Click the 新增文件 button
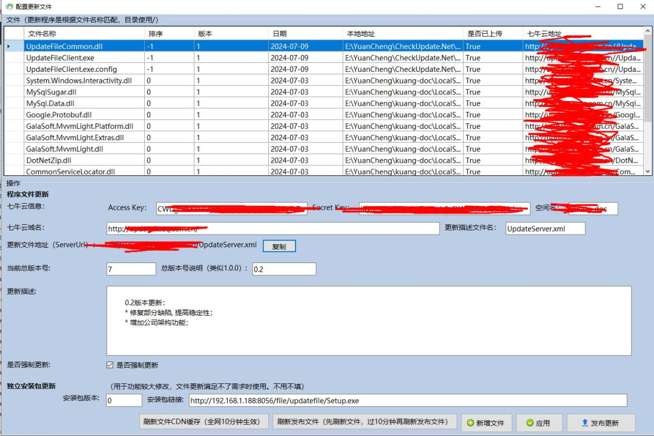 point(486,423)
